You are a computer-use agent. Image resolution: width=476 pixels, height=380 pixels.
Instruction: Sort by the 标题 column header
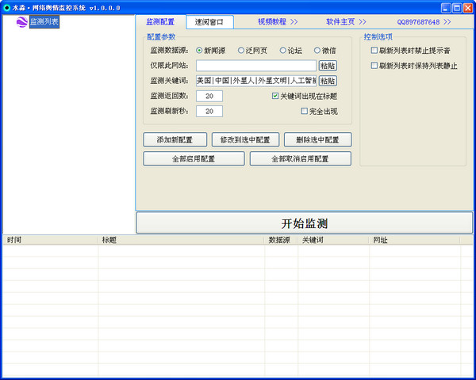click(181, 240)
